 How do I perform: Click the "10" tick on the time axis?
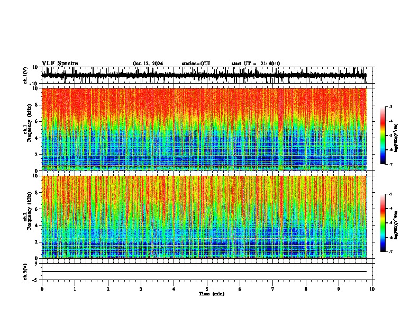click(372, 289)
